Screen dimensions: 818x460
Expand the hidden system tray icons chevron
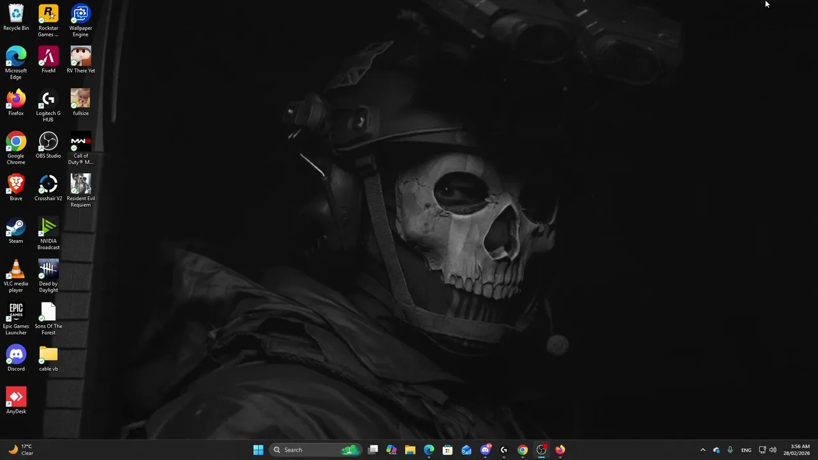pos(702,450)
